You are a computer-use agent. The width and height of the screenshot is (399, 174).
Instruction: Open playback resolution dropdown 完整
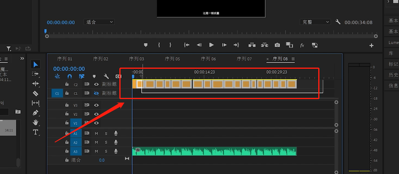click(315, 22)
